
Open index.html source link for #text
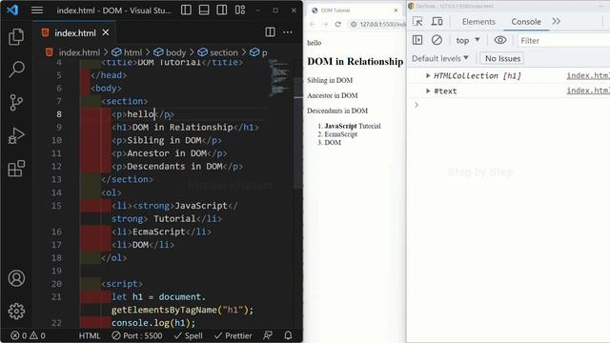coord(588,91)
